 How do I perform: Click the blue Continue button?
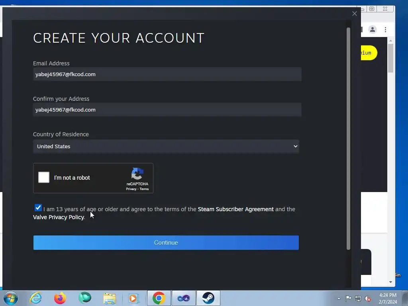166,243
